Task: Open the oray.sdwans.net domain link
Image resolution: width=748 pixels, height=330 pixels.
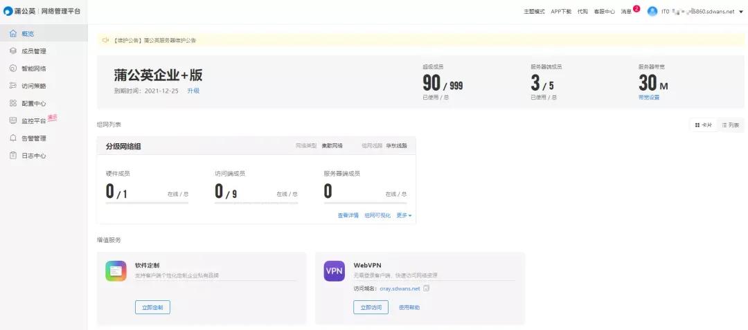Action: [x=400, y=288]
